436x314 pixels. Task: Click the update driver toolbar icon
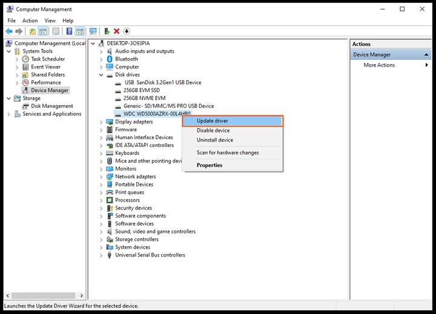[107, 31]
